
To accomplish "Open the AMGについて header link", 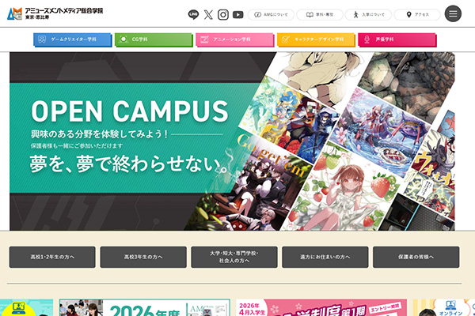I will pos(271,14).
